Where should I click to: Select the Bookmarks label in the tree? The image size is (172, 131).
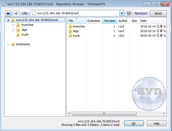(23, 44)
